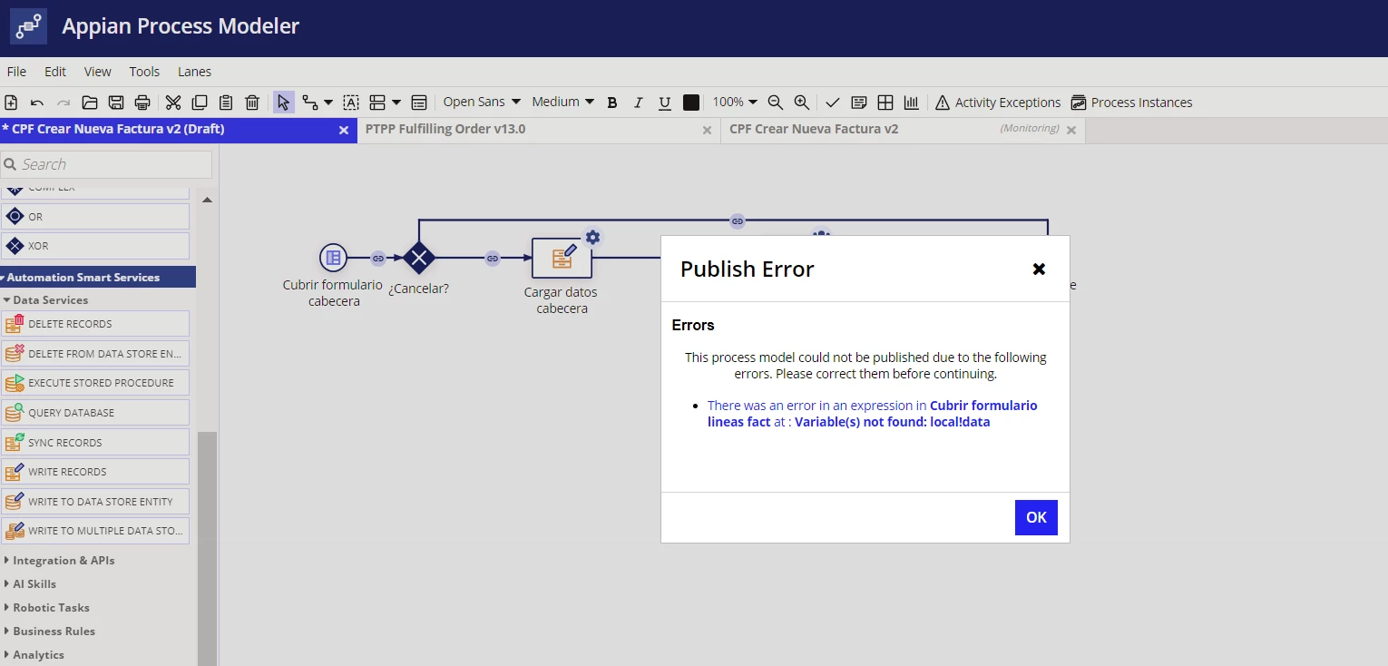
Task: Delete selection with the trash icon
Action: click(x=252, y=103)
